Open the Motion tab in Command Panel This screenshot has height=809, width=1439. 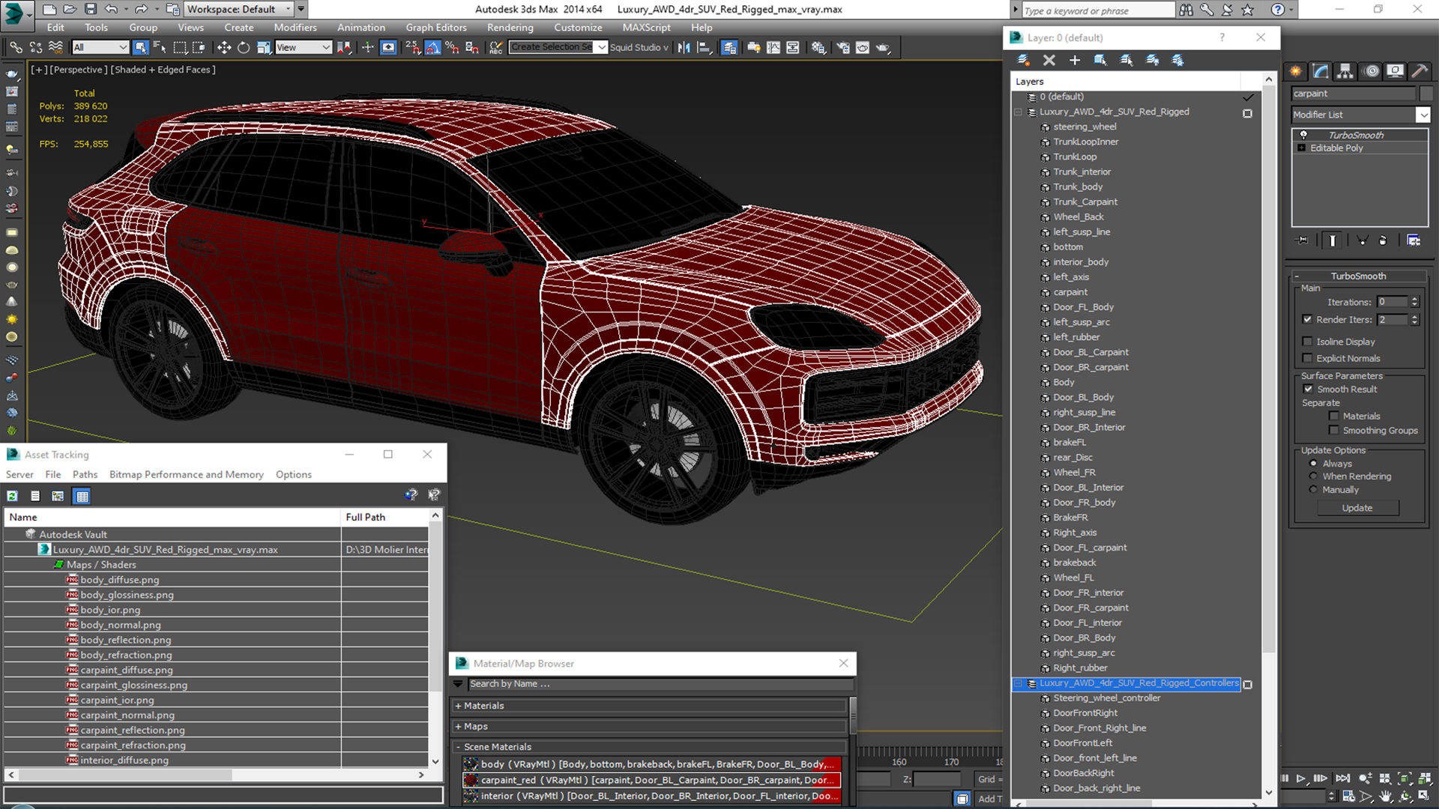point(1372,71)
